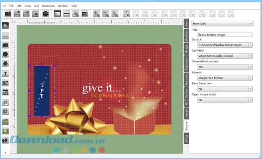The width and height of the screenshot is (262, 159).
Task: Click the add database record plus icon
Action: 212,14
